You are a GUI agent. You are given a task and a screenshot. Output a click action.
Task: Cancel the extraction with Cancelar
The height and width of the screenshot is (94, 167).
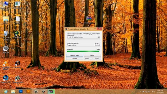coord(75,58)
